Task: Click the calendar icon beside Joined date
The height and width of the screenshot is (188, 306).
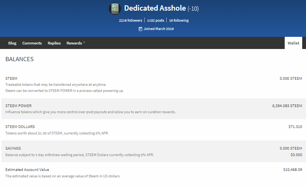Action: pyautogui.click(x=140, y=29)
